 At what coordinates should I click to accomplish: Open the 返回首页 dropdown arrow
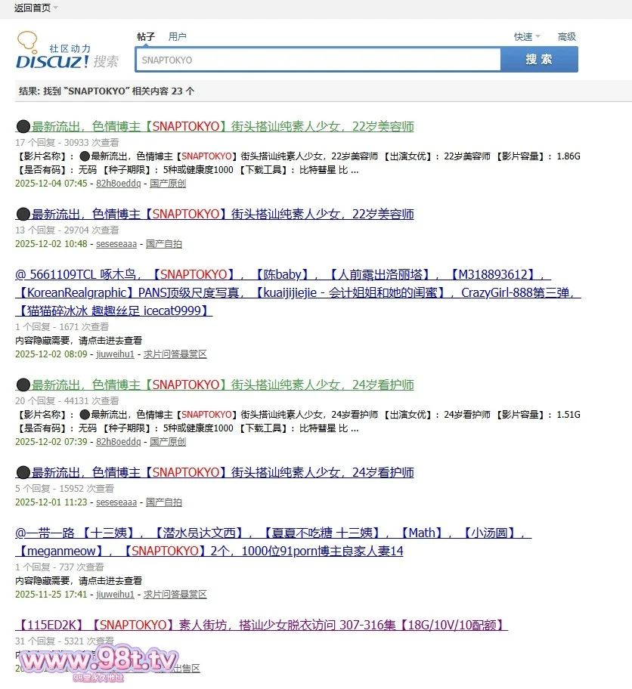[56, 8]
